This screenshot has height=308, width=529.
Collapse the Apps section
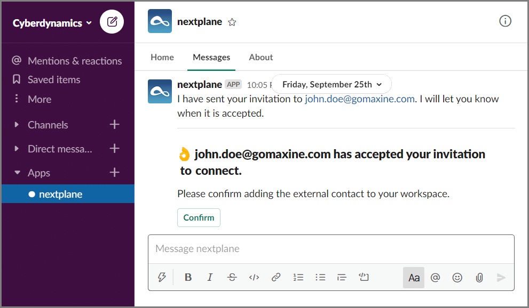click(17, 173)
